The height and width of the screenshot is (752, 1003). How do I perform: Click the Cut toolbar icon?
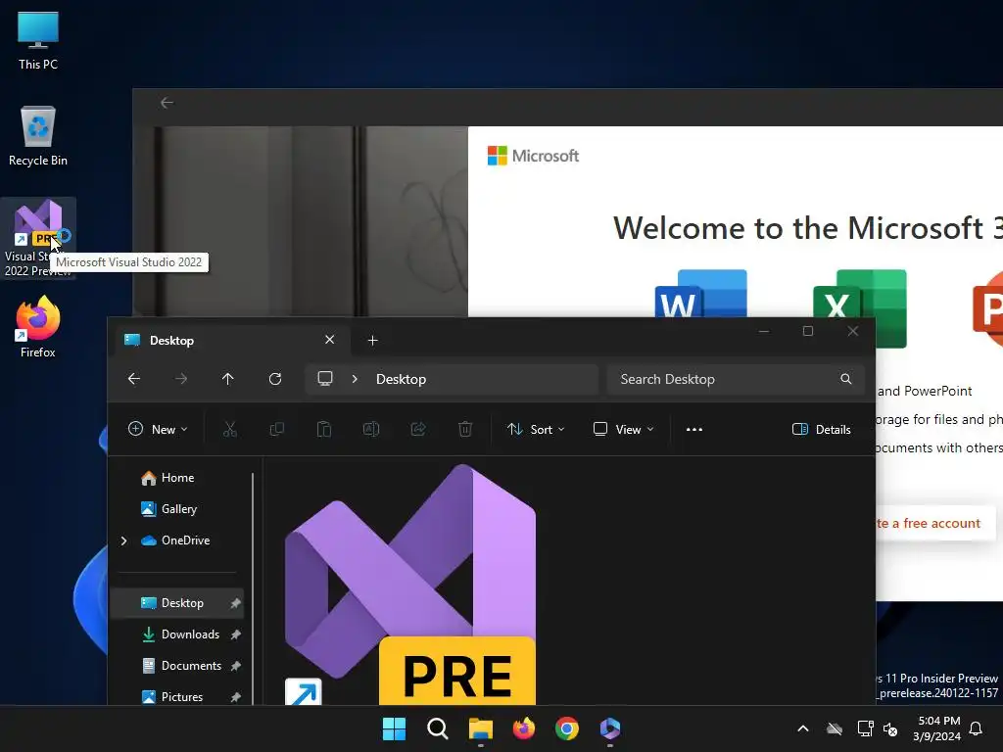click(229, 429)
